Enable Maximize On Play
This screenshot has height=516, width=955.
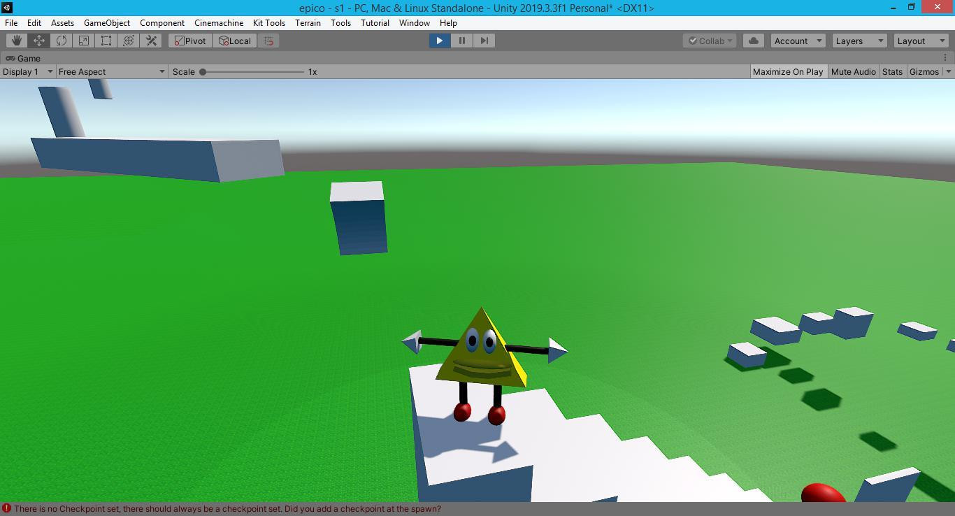pyautogui.click(x=788, y=71)
